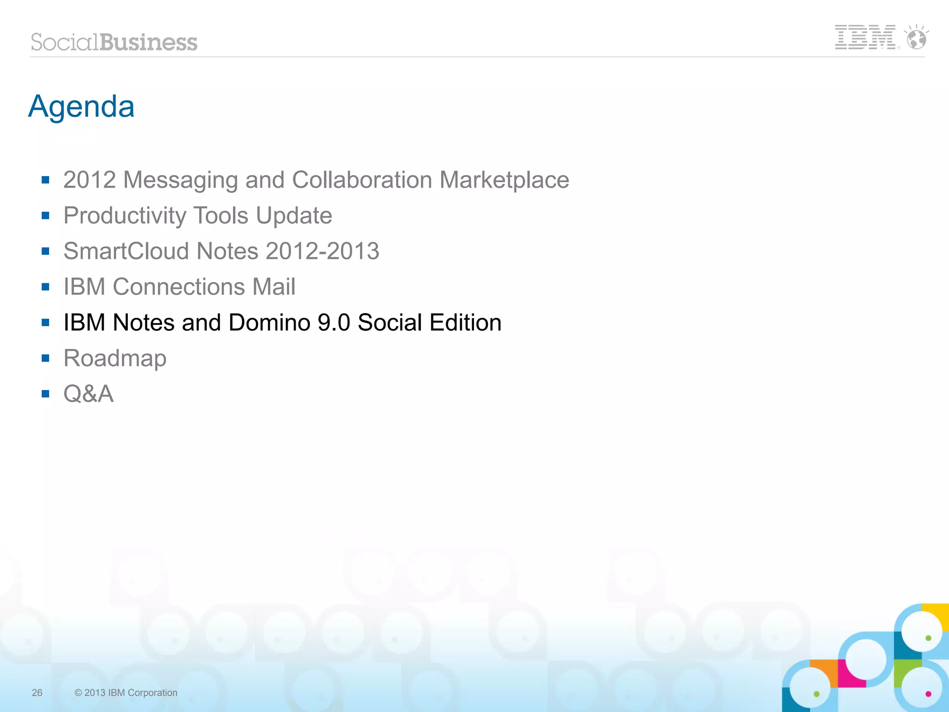This screenshot has height=712, width=949.
Task: Click 'IBM Notes and Domino 9.0 Social Edition'
Action: [x=282, y=322]
